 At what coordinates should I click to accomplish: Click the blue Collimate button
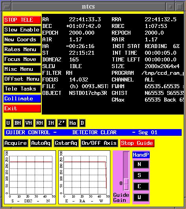pyautogui.click(x=22, y=99)
